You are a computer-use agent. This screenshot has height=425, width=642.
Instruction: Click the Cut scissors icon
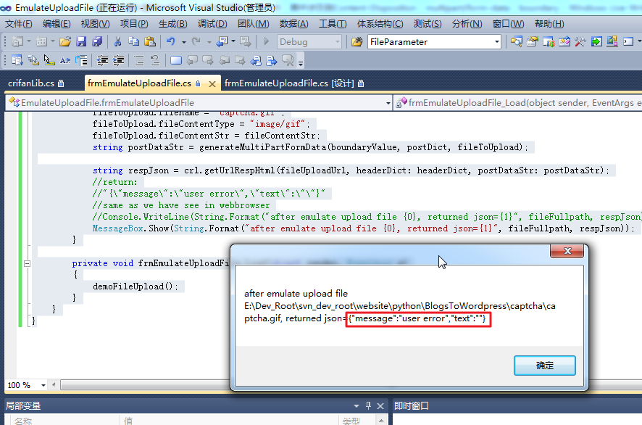pyautogui.click(x=117, y=42)
